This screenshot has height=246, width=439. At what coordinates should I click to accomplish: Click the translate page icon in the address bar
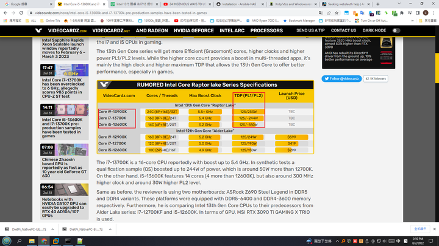321,13
